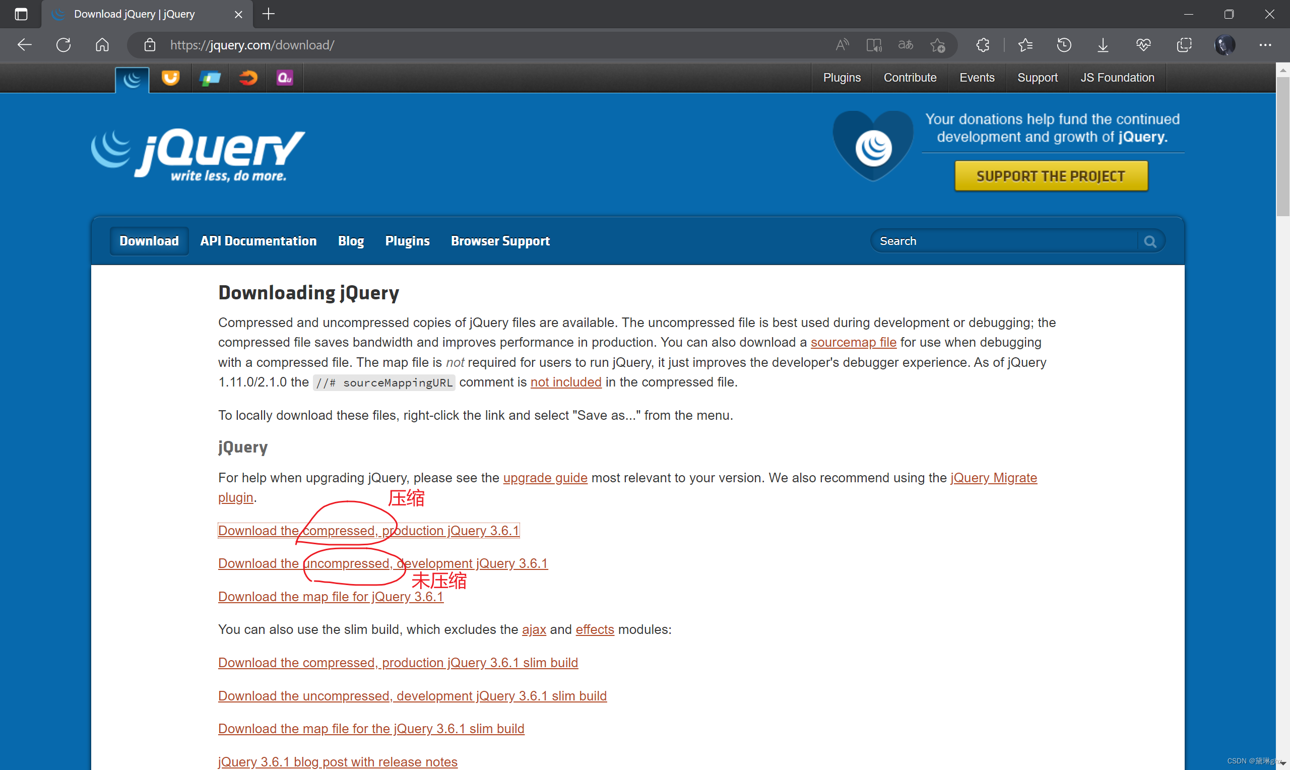
Task: Open the API Documentation menu item
Action: [259, 241]
